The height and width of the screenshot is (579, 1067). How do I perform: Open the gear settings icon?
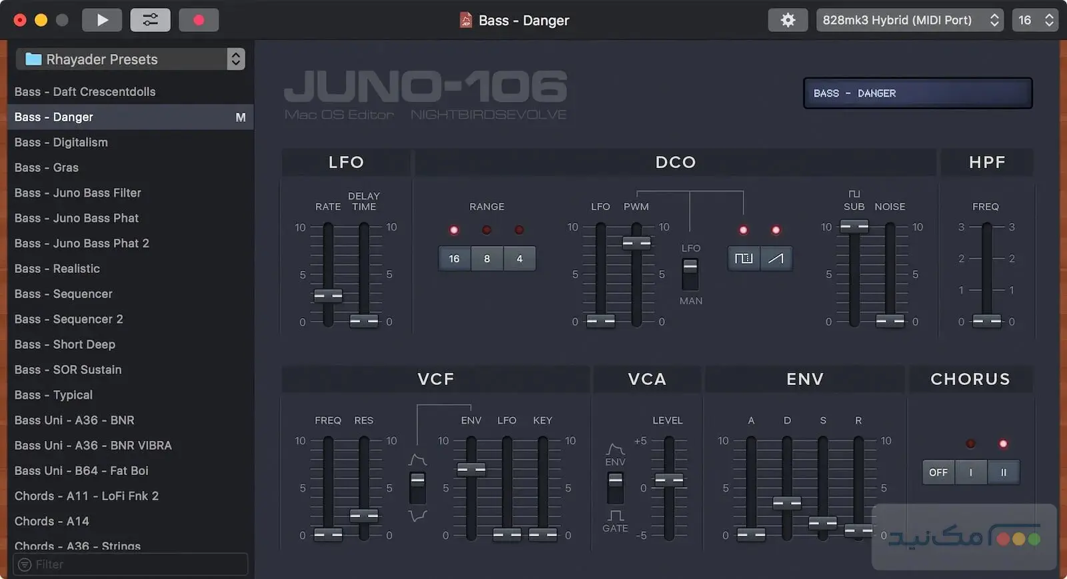(788, 20)
